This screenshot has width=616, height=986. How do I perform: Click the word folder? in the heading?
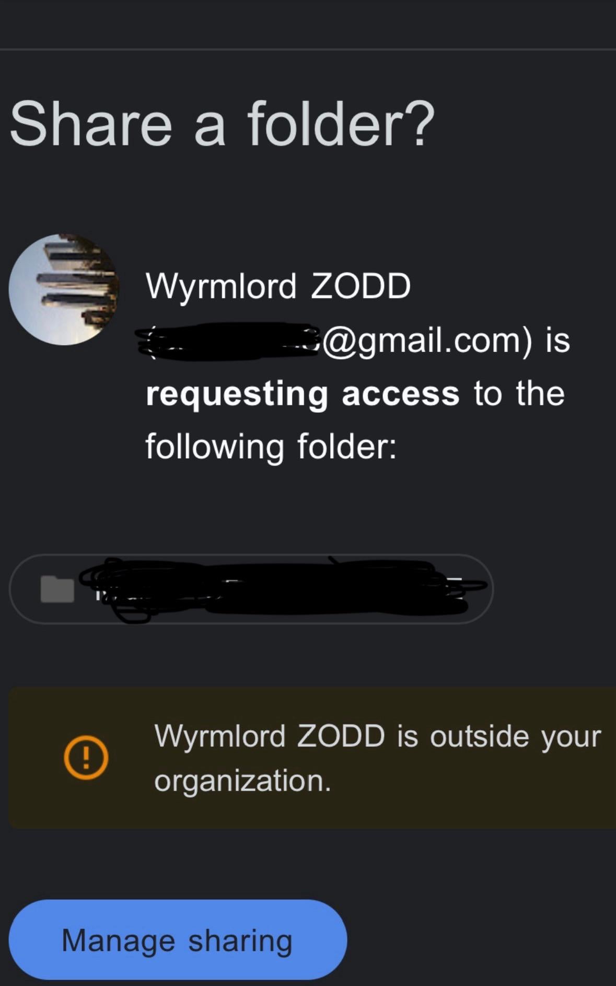coord(341,124)
